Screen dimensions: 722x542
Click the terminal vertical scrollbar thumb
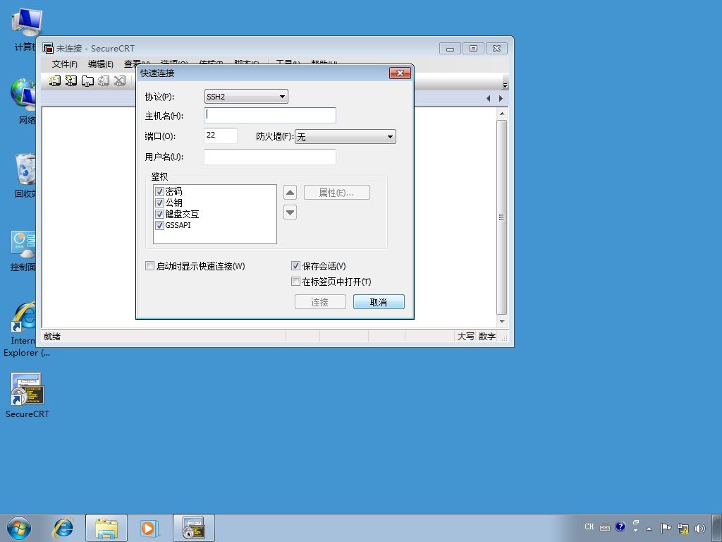click(x=502, y=217)
